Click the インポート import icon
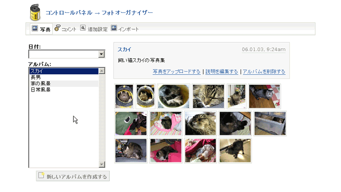341x192 pixels. tap(114, 28)
